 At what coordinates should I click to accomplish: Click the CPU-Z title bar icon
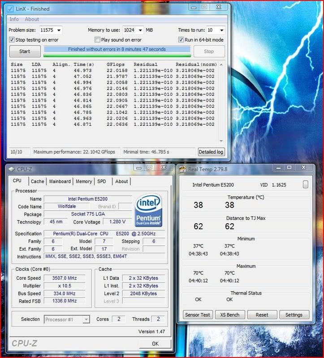pyautogui.click(x=12, y=169)
